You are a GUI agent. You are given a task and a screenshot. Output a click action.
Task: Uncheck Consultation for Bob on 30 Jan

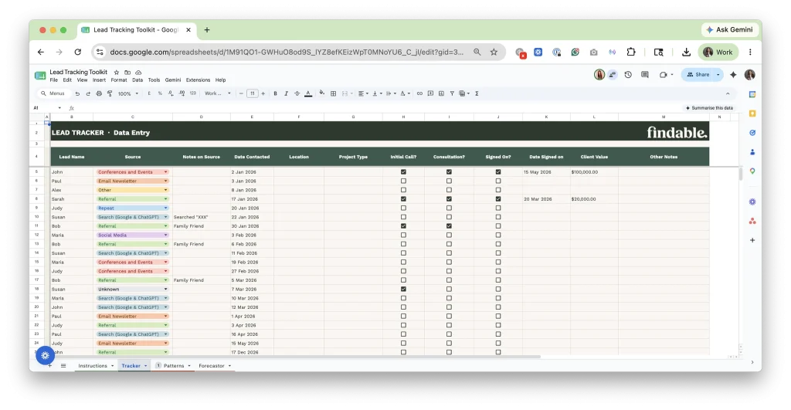449,226
